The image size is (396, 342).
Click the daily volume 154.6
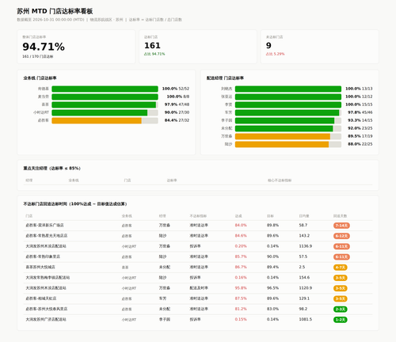pyautogui.click(x=304, y=277)
